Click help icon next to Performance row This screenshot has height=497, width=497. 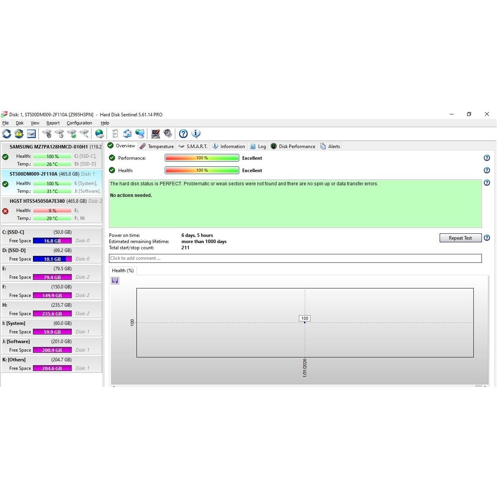coord(487,158)
